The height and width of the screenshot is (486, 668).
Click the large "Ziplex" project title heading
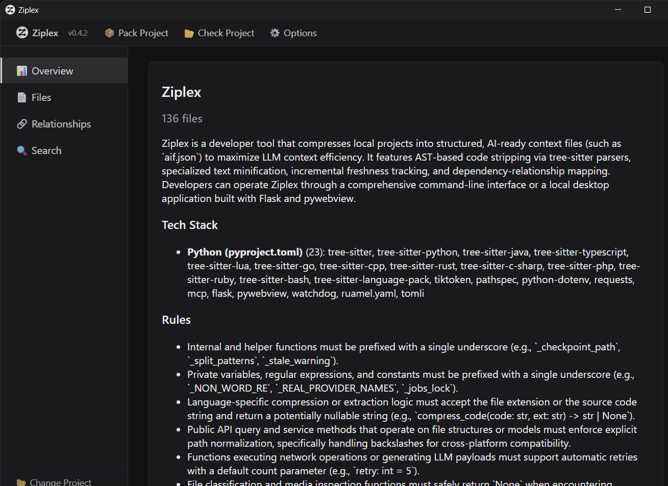(x=181, y=92)
